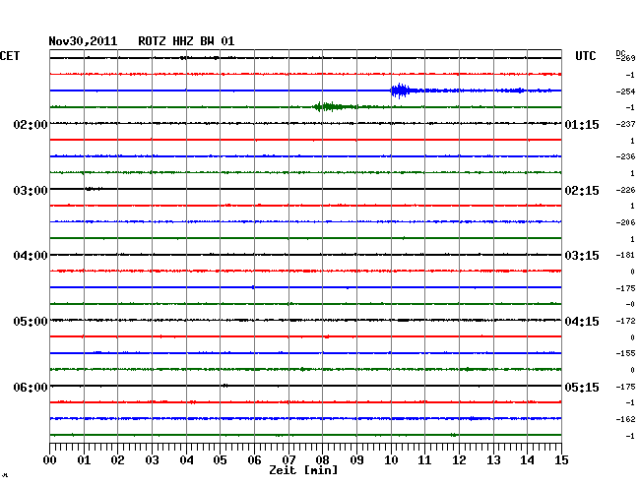
Task: Click the x-axis tick label 03
Action: 152,460
